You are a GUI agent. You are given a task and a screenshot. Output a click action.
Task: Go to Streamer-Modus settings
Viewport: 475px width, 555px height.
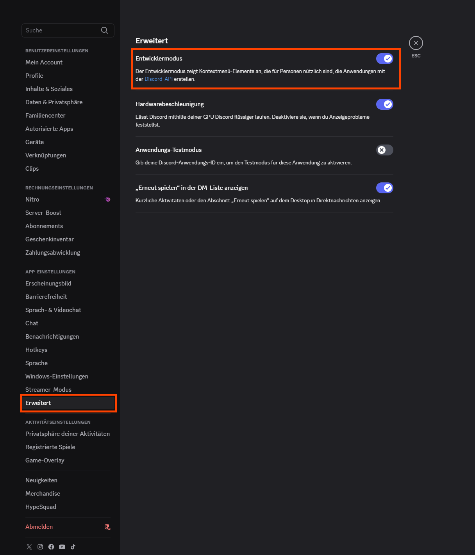tap(68, 390)
